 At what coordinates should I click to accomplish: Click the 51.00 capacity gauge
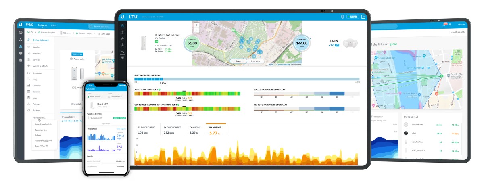click(192, 43)
